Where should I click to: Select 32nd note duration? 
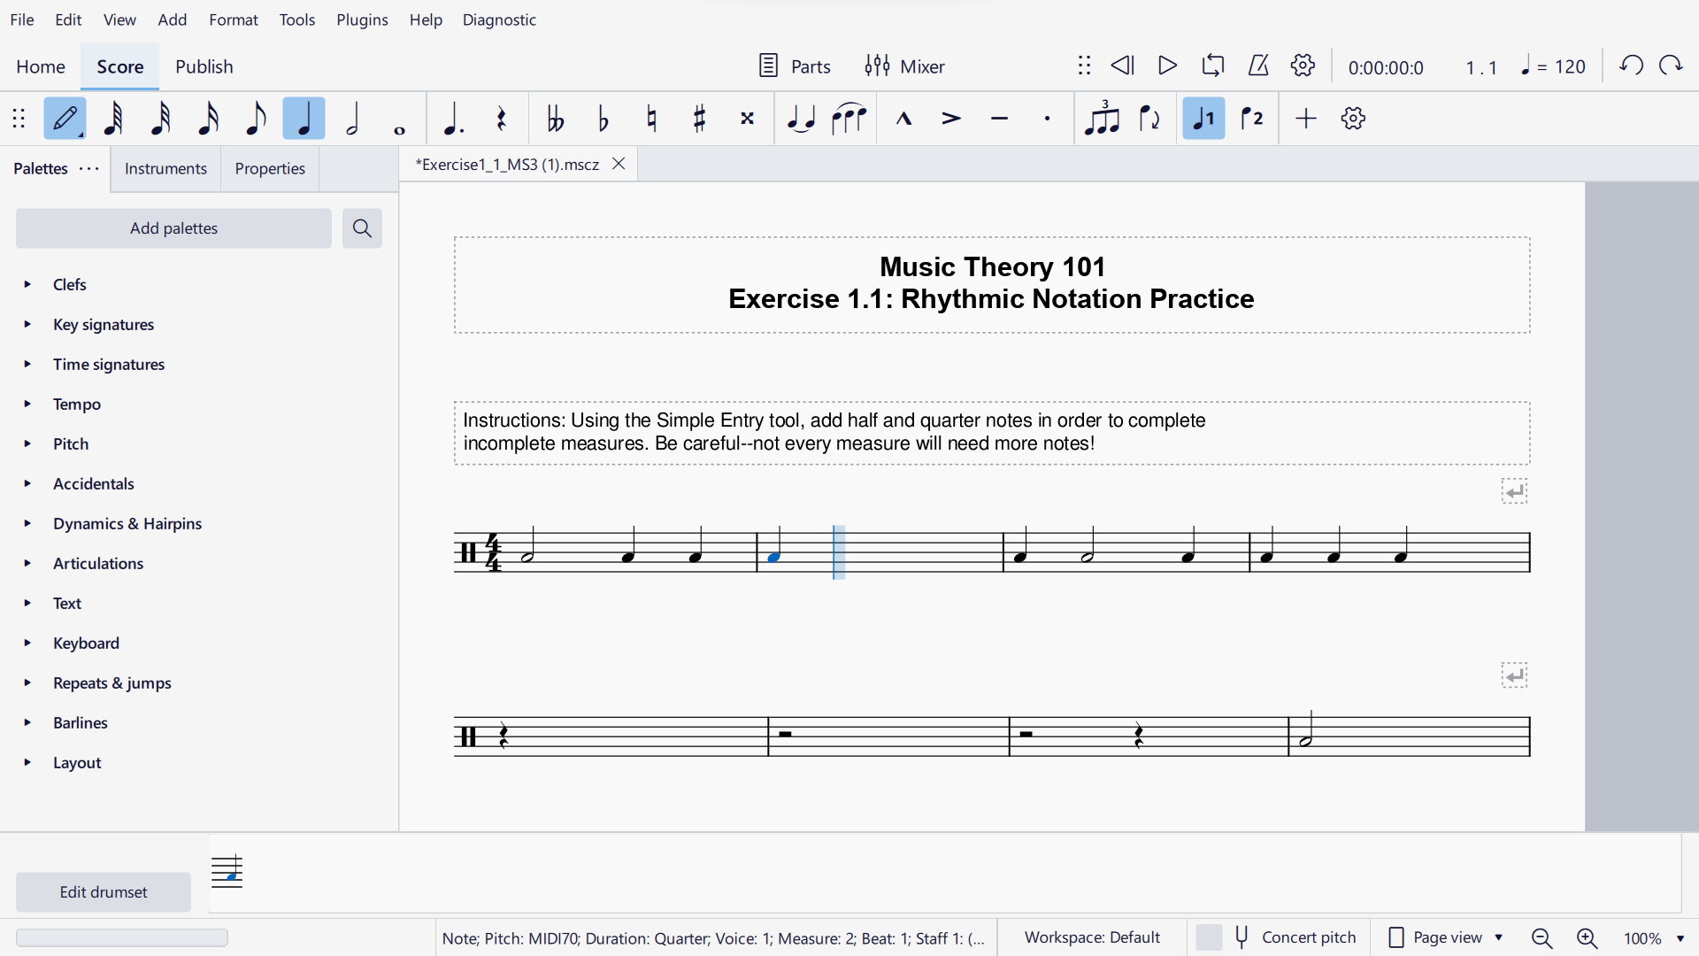pyautogui.click(x=161, y=119)
